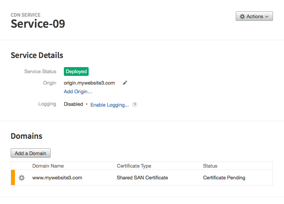284x204 pixels.
Task: Click the Shared SAN Certificate cell
Action: point(142,178)
